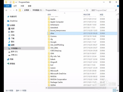Go up one folder level arrow
The image size is (123, 92).
[16, 10]
